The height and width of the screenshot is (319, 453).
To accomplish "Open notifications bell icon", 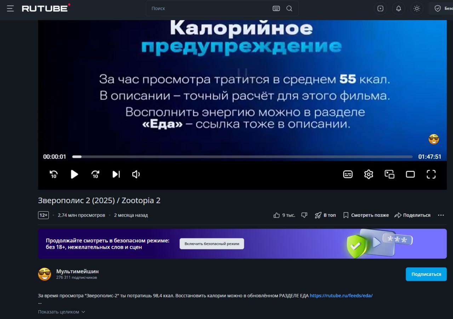I will 398,8.
